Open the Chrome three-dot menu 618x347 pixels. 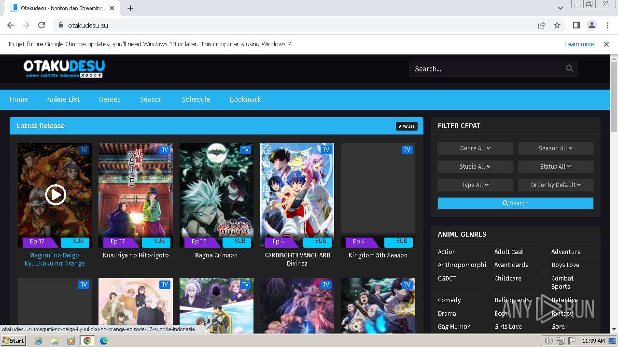click(607, 25)
